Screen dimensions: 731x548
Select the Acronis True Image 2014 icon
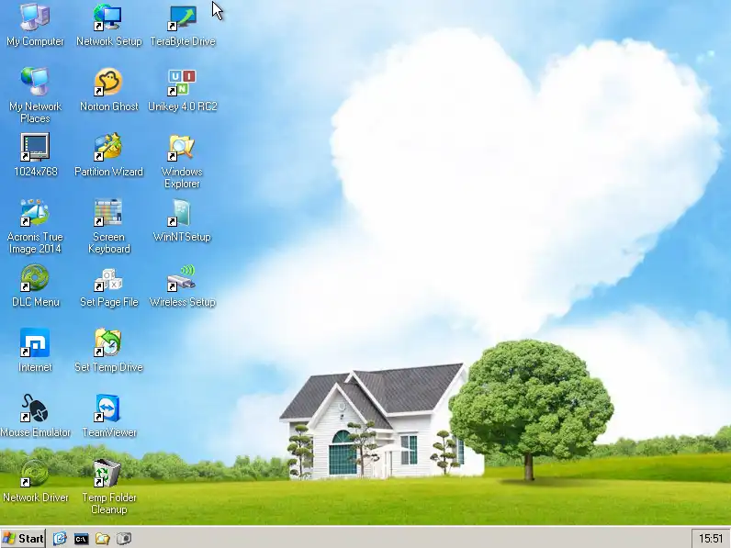click(35, 213)
